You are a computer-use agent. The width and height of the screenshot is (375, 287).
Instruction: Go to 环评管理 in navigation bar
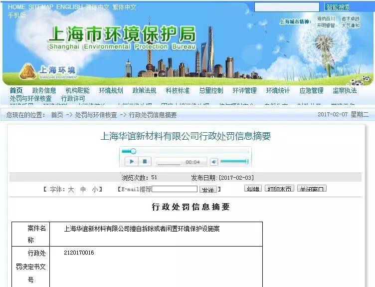244,90
